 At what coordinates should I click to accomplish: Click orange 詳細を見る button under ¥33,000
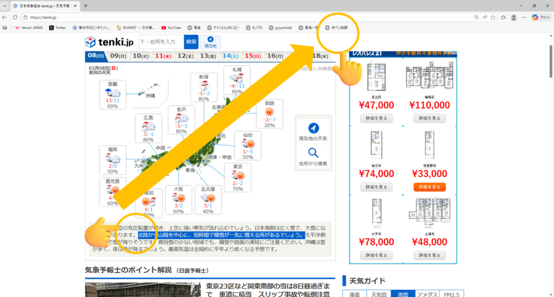[x=430, y=187]
